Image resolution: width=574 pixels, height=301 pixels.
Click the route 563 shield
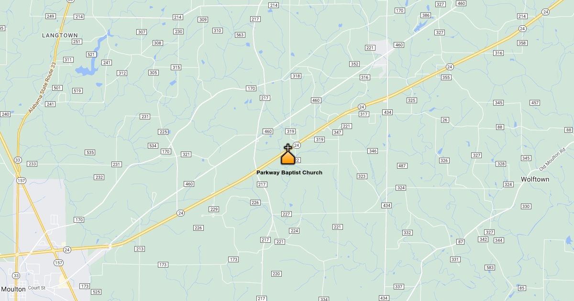[x=240, y=35]
